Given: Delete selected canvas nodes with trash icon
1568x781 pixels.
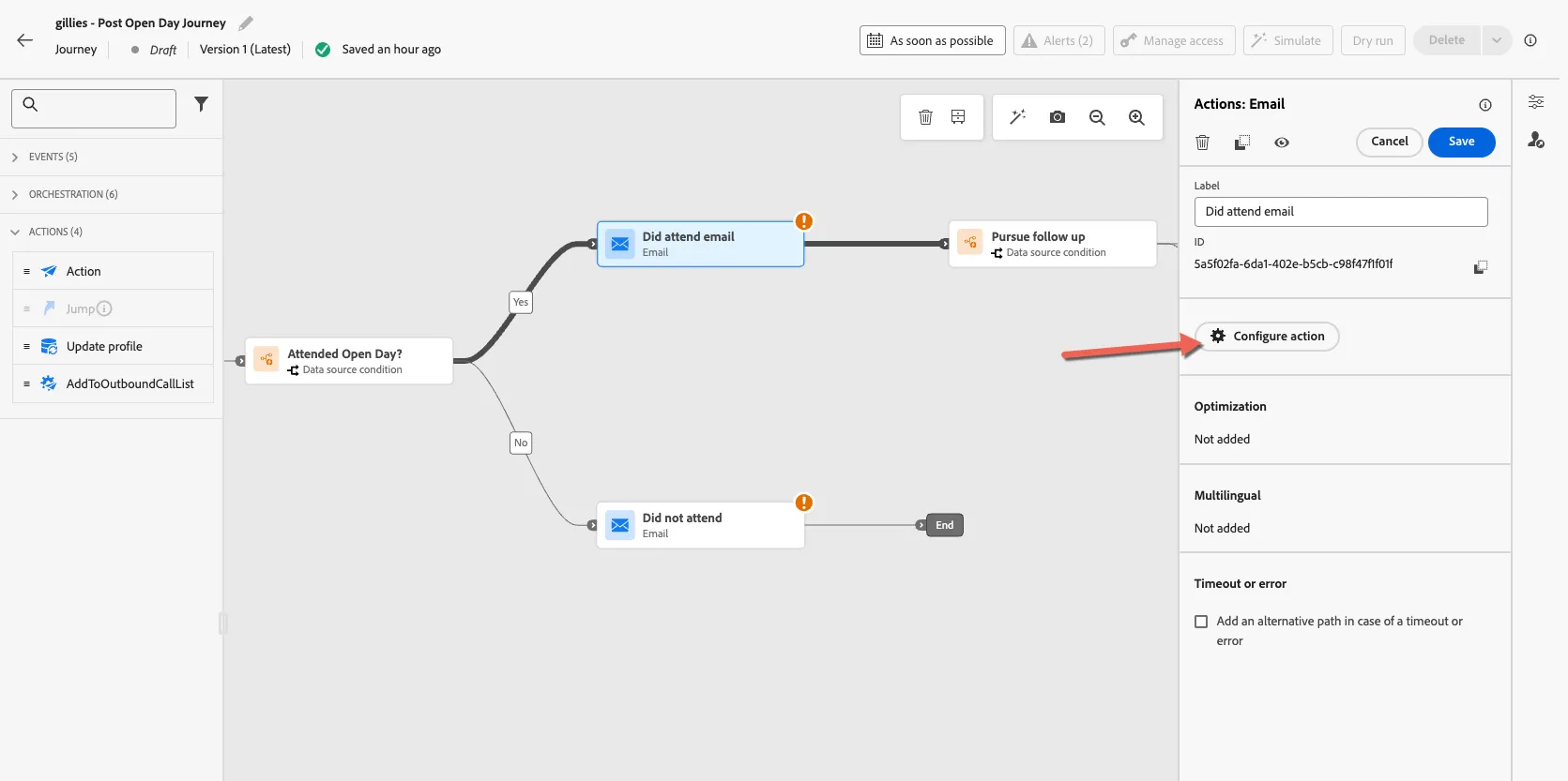Looking at the screenshot, I should 925,117.
